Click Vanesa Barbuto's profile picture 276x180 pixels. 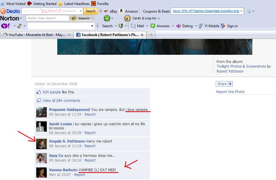coord(41,172)
